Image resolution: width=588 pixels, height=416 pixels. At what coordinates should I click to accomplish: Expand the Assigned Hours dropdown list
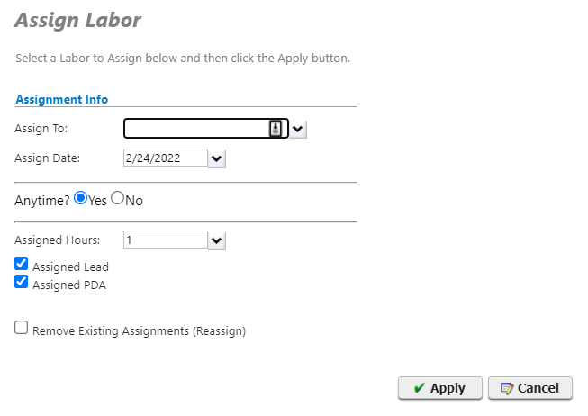point(216,240)
